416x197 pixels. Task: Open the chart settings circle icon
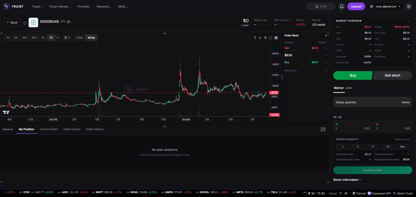pyautogui.click(x=265, y=38)
